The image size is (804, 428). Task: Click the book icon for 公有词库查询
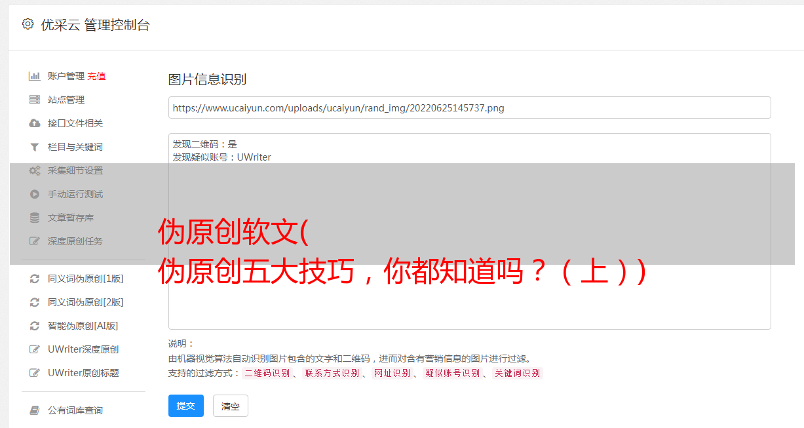pos(35,410)
